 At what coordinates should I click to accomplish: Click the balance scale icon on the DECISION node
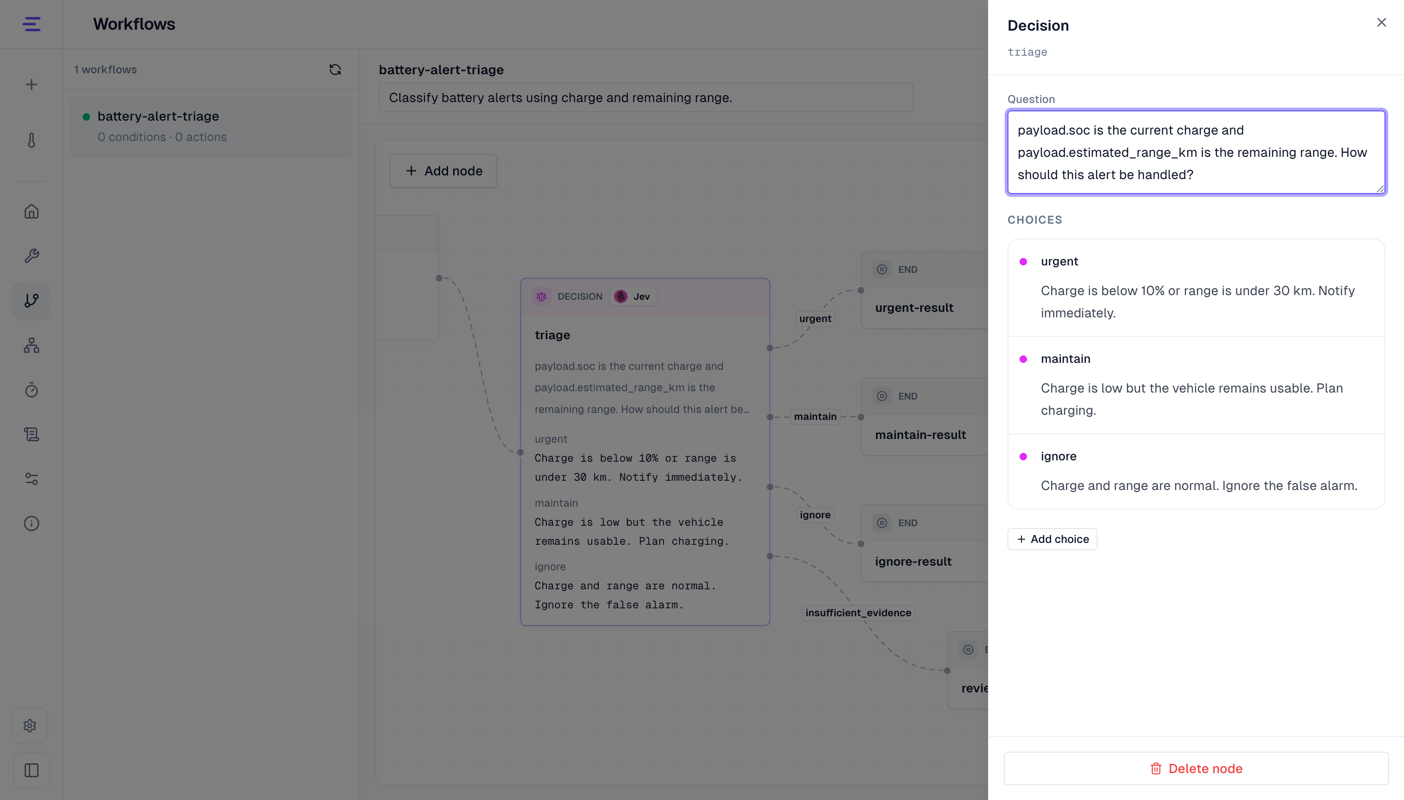541,297
